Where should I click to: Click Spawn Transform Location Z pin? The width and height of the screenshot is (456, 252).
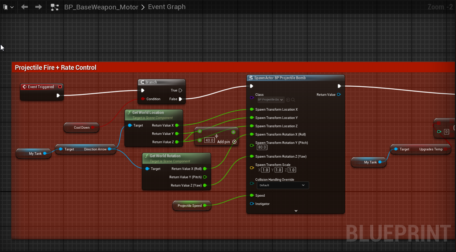[251, 126]
